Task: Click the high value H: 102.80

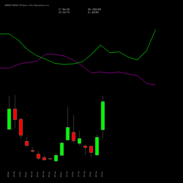Action: (x=94, y=10)
